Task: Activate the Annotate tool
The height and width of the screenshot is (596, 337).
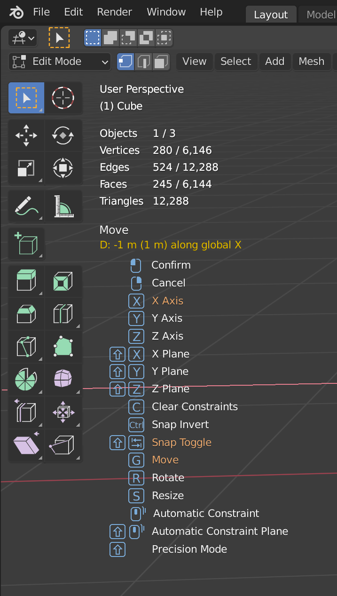Action: (x=26, y=206)
